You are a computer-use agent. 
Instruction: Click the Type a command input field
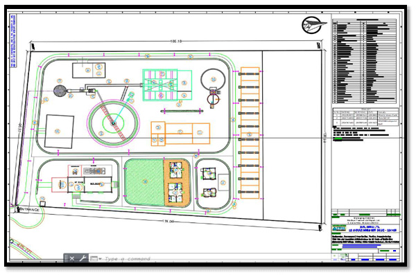click(x=128, y=258)
